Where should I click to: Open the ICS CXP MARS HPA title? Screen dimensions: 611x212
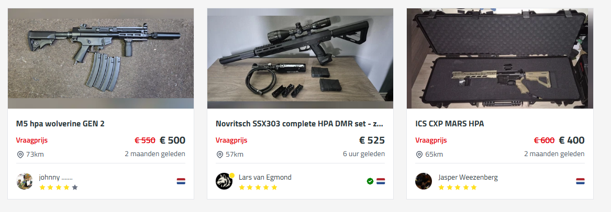click(x=450, y=124)
